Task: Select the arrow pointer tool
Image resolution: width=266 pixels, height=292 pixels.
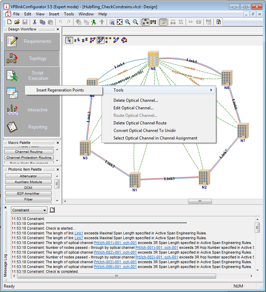Action: (69, 40)
